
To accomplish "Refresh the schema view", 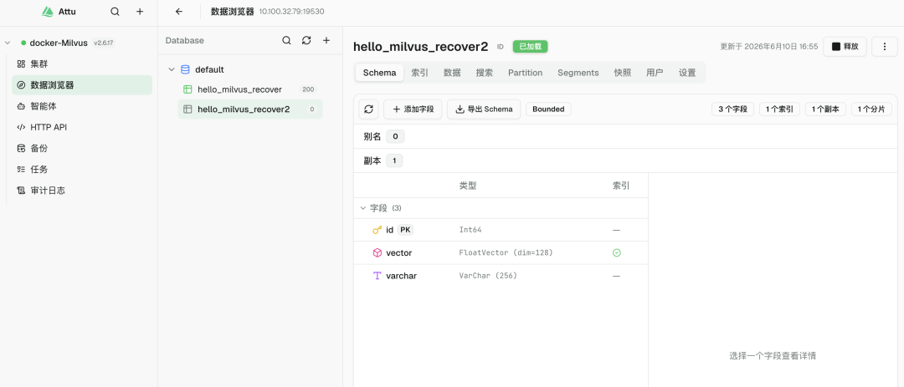I will coord(369,109).
